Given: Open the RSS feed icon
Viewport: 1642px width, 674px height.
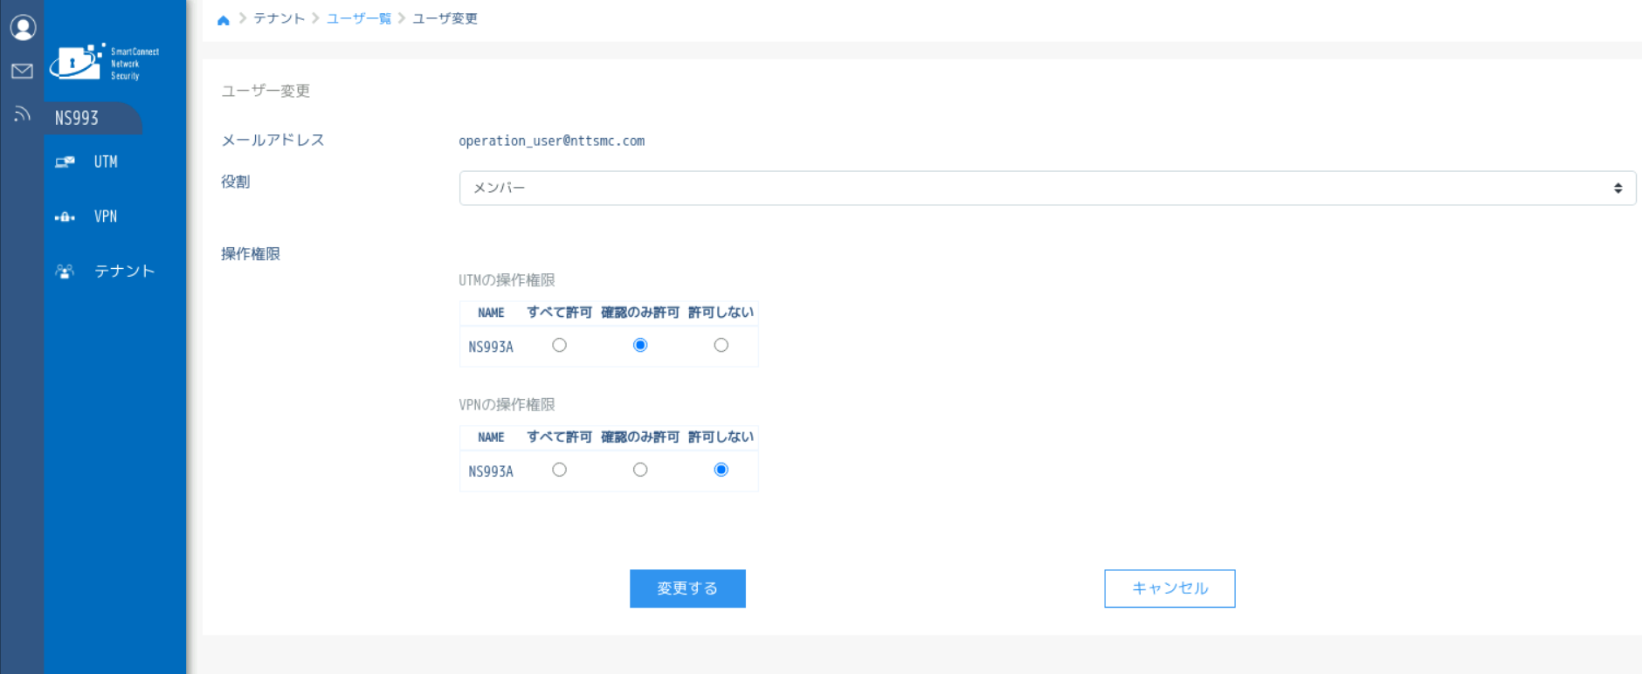Looking at the screenshot, I should pyautogui.click(x=23, y=113).
